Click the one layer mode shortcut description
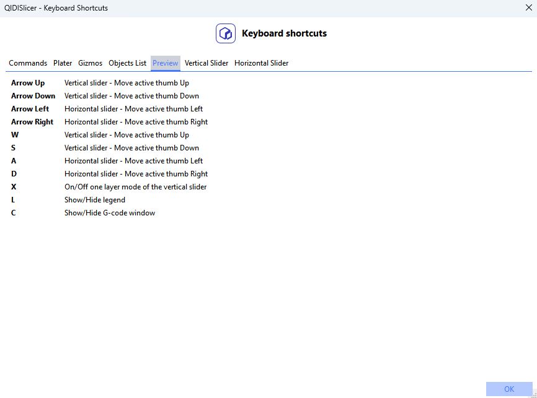The image size is (537, 398). [x=135, y=187]
